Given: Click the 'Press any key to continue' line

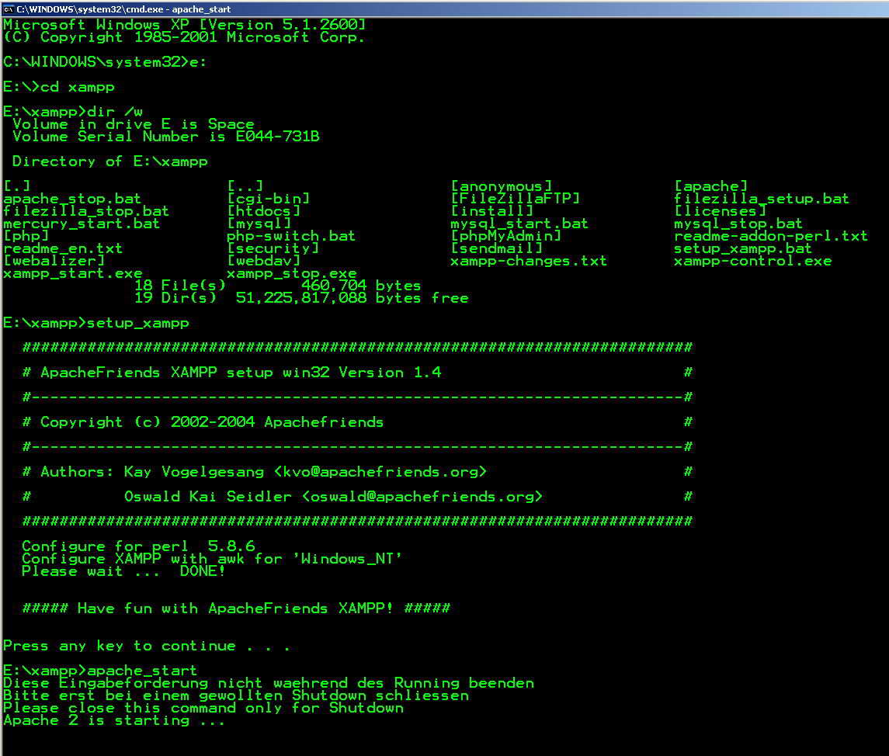Looking at the screenshot, I should pyautogui.click(x=146, y=646).
